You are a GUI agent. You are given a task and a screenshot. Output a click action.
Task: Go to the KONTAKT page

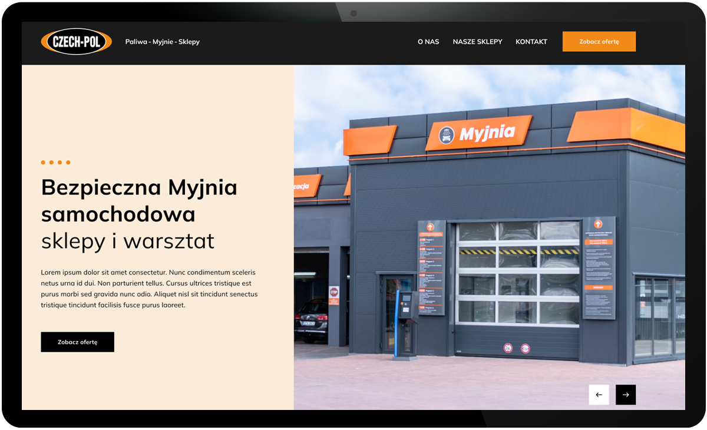pyautogui.click(x=531, y=42)
